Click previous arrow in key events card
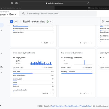 pos(89,93)
